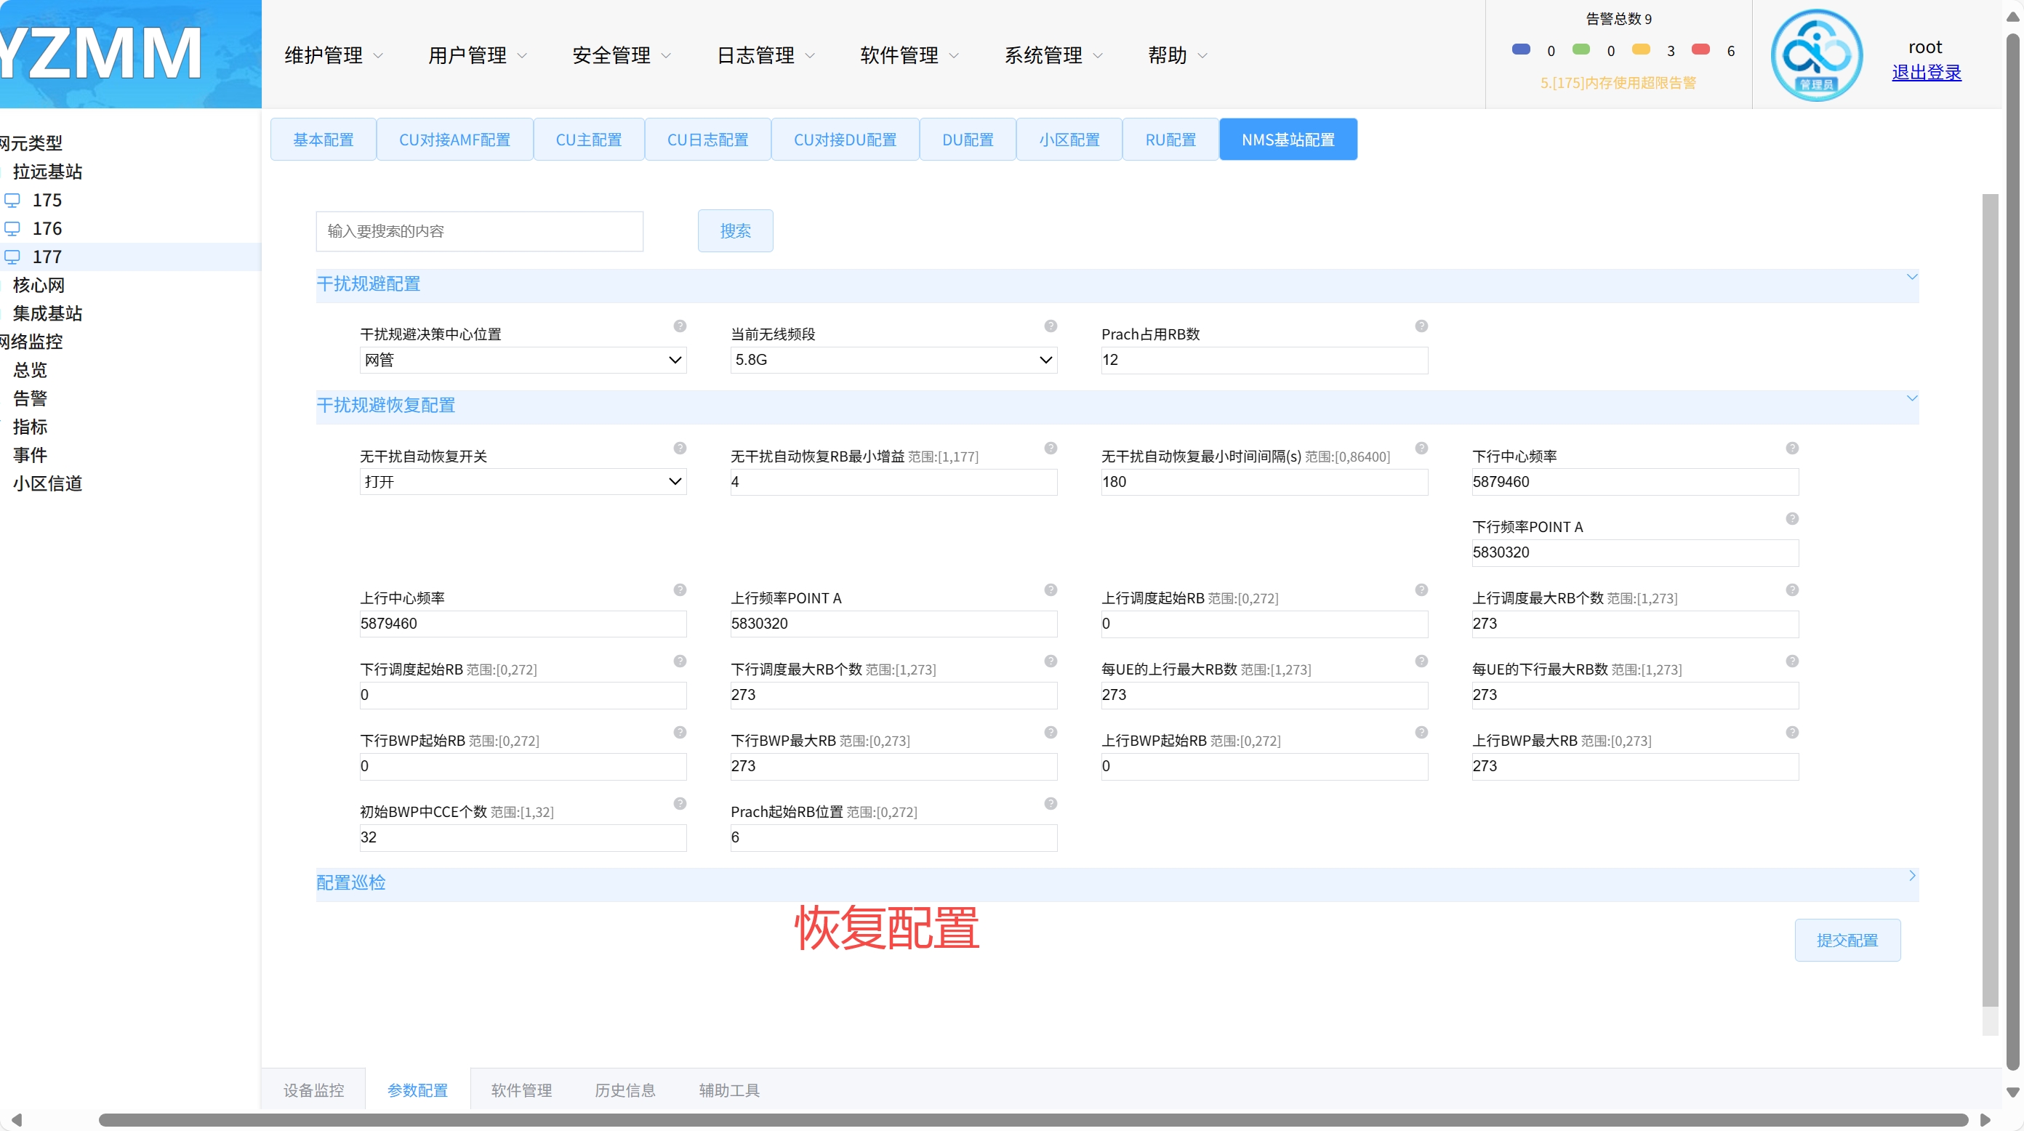Click the blue alarm severity indicator

[x=1521, y=49]
